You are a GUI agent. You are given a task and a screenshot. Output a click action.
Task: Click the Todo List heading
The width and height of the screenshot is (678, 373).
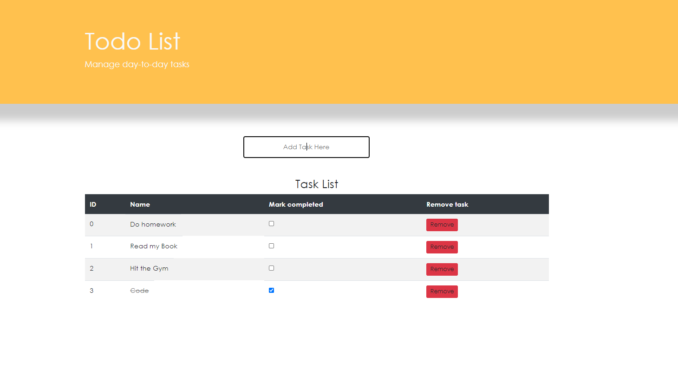click(x=132, y=41)
